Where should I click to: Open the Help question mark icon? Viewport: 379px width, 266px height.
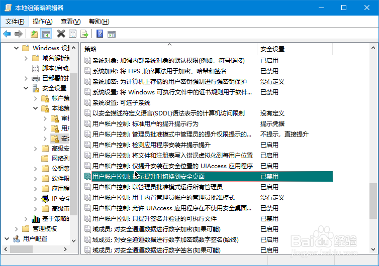[x=100, y=34]
